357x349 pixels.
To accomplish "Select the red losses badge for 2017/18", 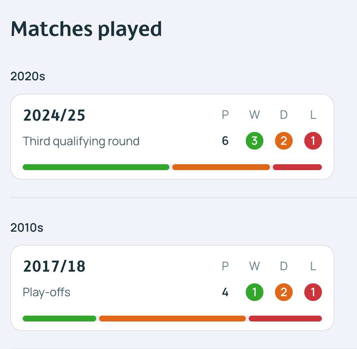I will (313, 293).
